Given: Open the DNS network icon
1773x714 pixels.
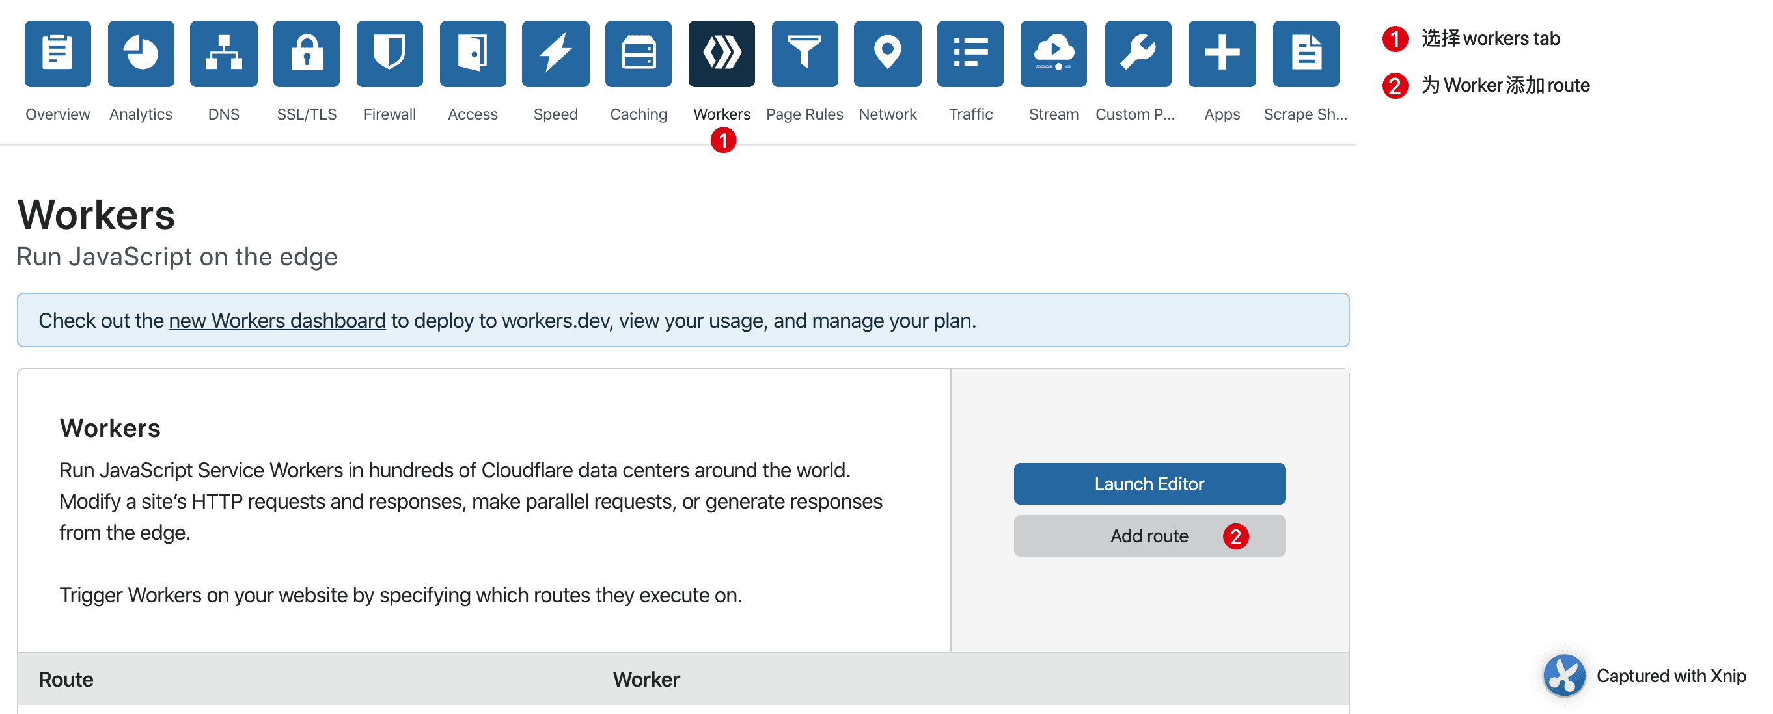Looking at the screenshot, I should [224, 54].
